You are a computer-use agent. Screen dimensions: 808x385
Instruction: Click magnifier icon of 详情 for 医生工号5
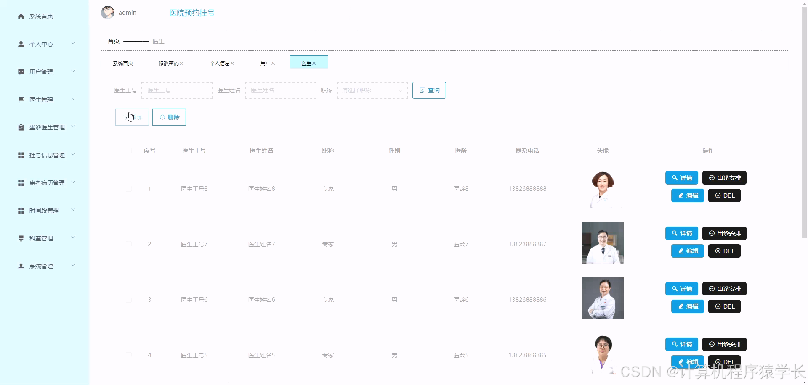click(x=675, y=344)
